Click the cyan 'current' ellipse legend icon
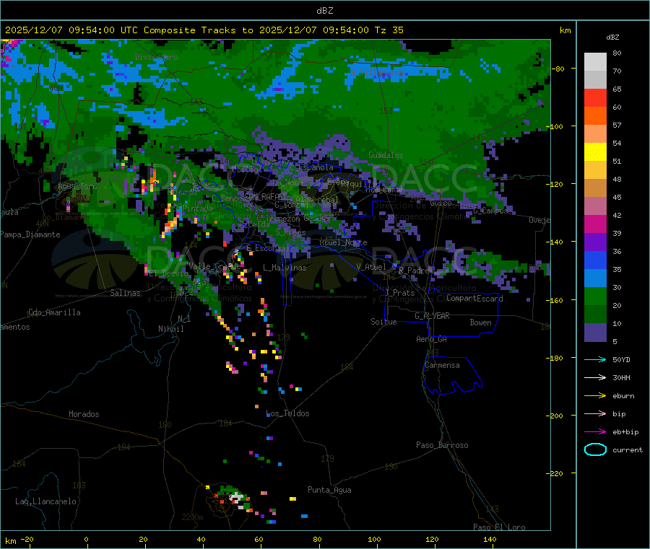 coord(595,449)
